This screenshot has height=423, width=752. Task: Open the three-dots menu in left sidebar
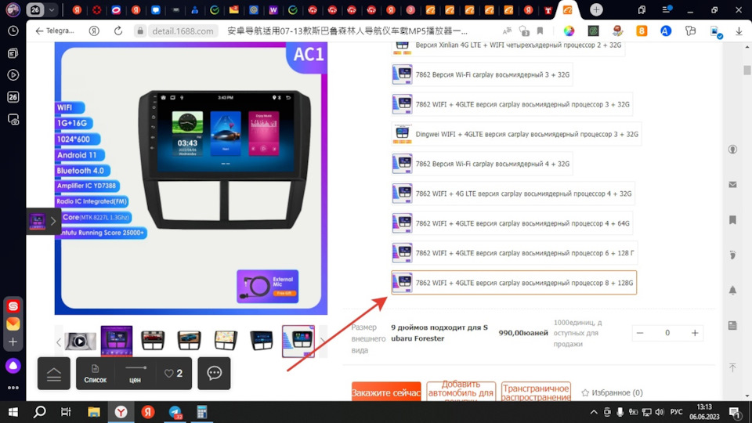[x=13, y=388]
